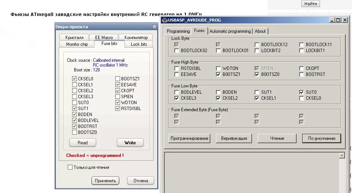Click the USBASP_AVRDUDE_PROG title bar icon
Image resolution: width=352 pixels, height=193 pixels.
[x=165, y=20]
